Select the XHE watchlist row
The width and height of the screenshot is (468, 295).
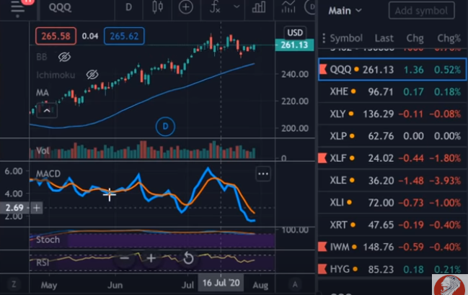click(x=392, y=91)
